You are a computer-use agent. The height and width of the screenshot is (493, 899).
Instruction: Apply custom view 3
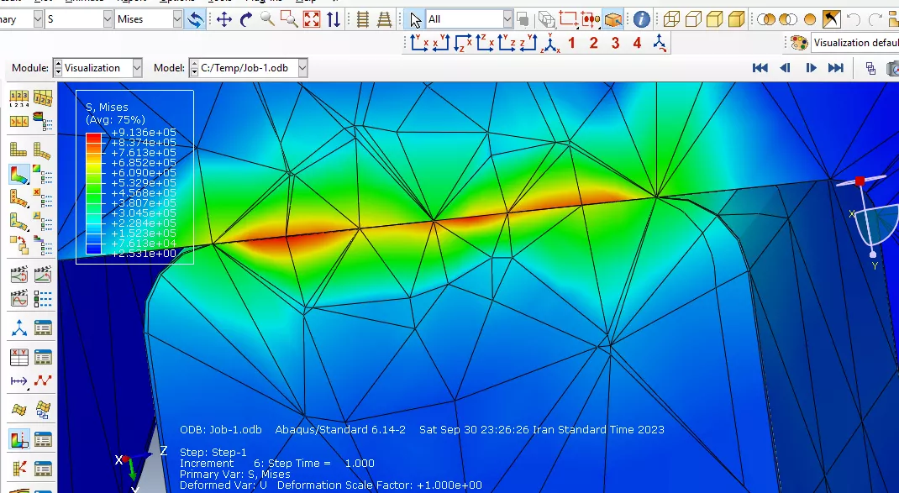click(x=615, y=43)
